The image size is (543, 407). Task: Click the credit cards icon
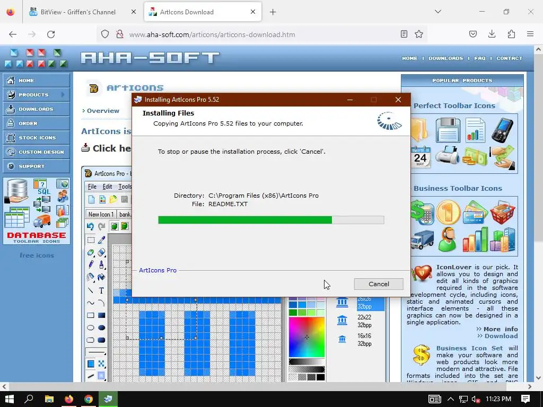tap(475, 212)
